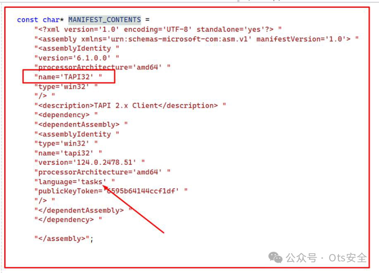Click the 'char' type keyword
The height and width of the screenshot is (273, 379).
click(x=51, y=20)
